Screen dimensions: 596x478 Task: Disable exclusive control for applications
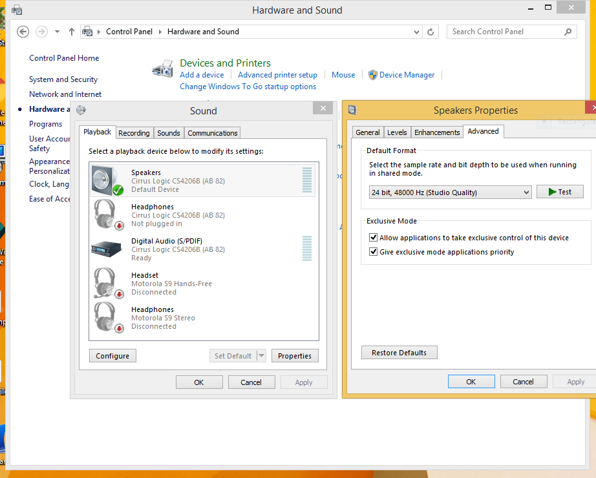373,237
